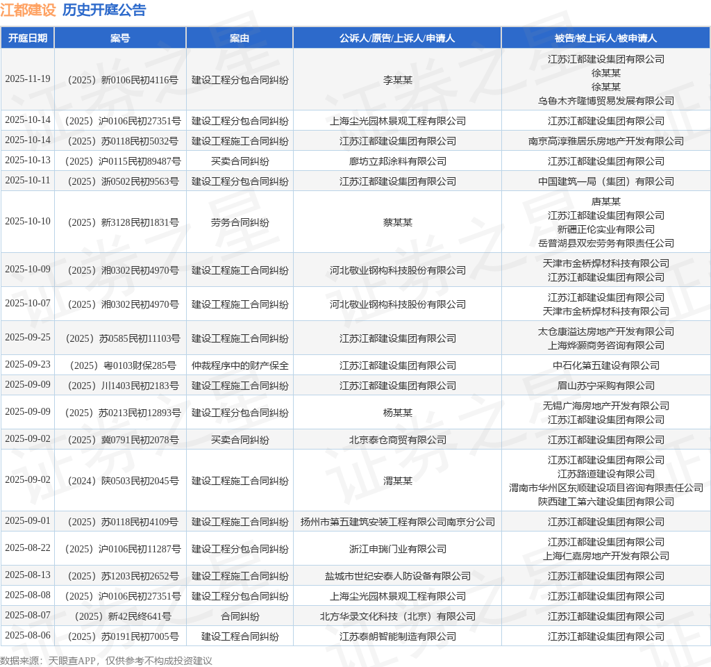Click plaintiff 杨某某
711x667 pixels.
point(398,413)
